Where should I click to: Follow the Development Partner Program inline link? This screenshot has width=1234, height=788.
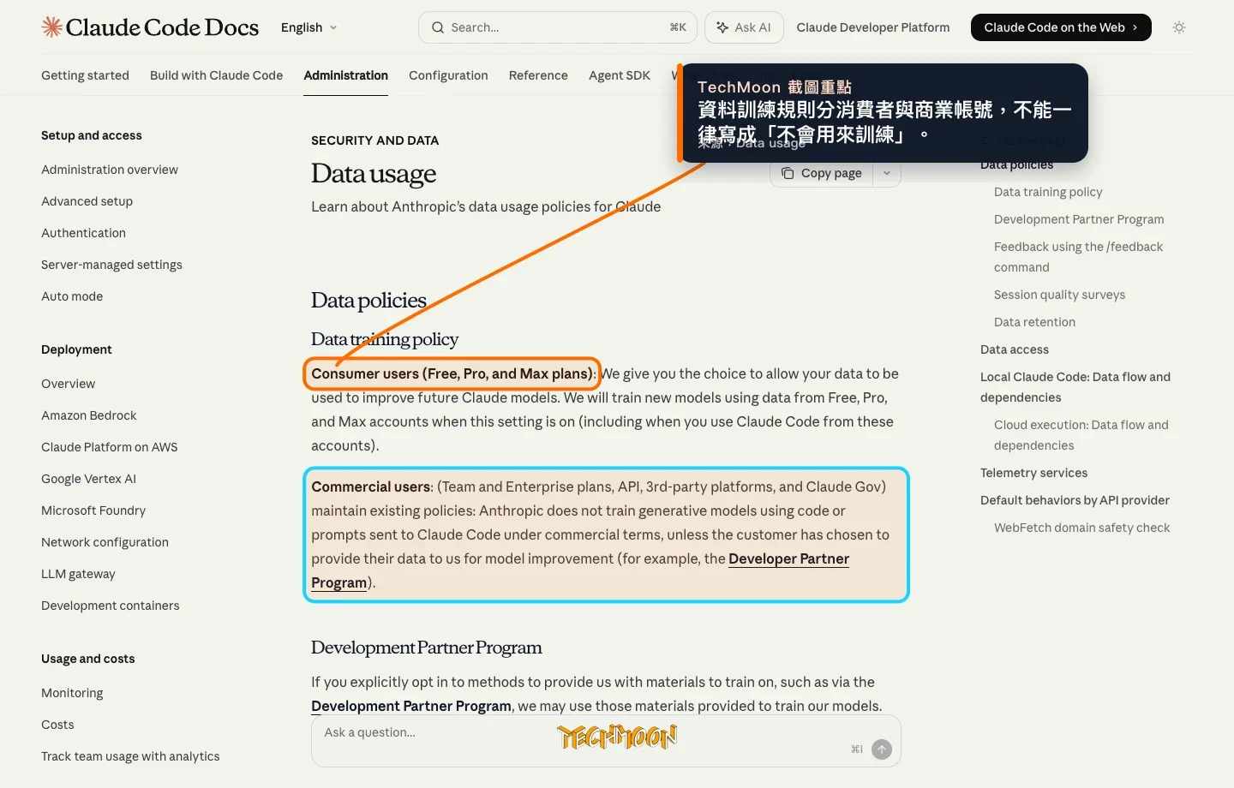click(x=411, y=706)
